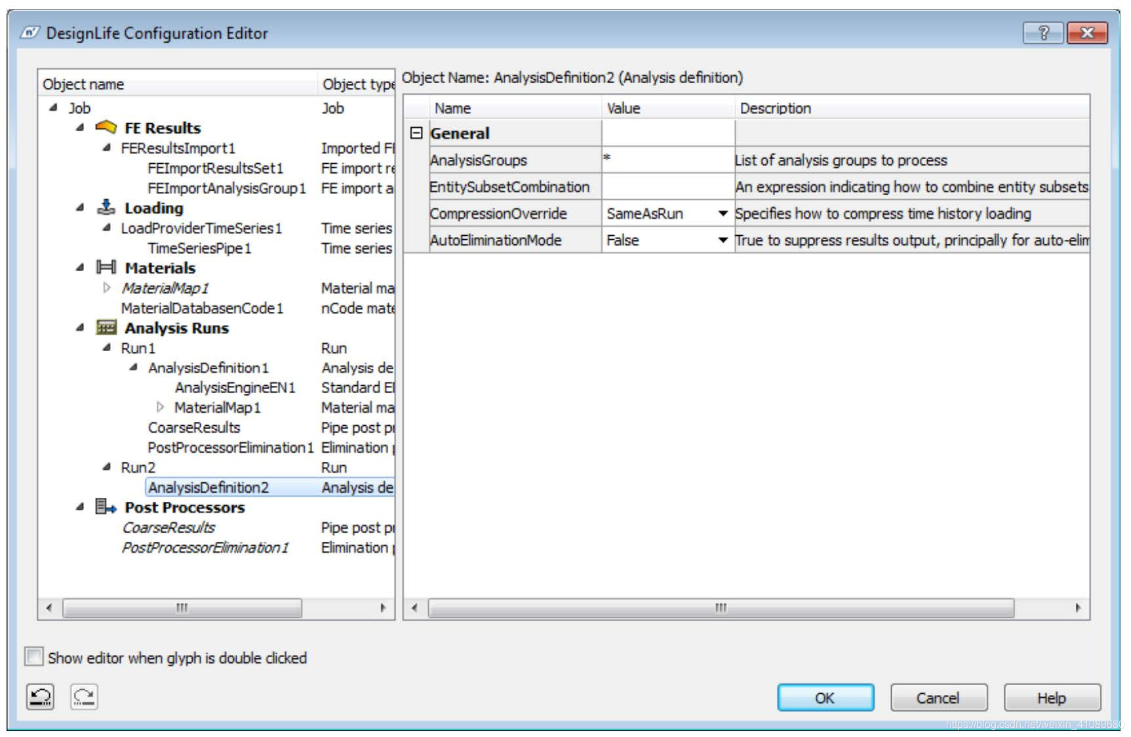Click the Analysis Runs category icon
This screenshot has width=1131, height=737.
(x=106, y=328)
